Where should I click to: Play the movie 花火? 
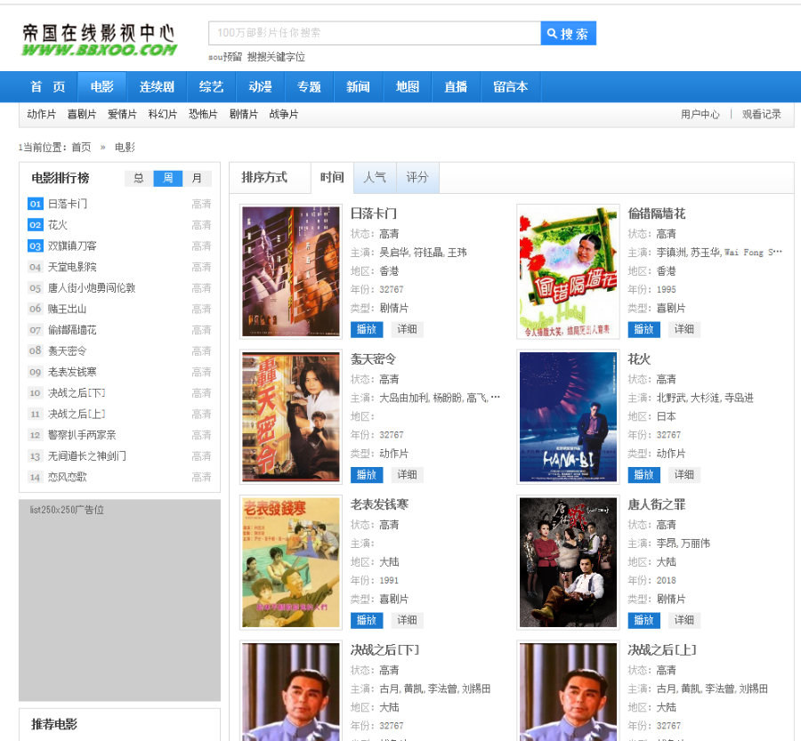tap(643, 475)
